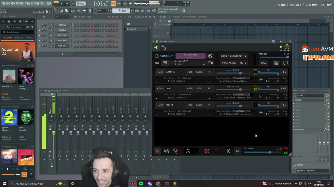This screenshot has height=187, width=334.
Task: Open SonoBus chat bubble icon
Action: click(285, 63)
